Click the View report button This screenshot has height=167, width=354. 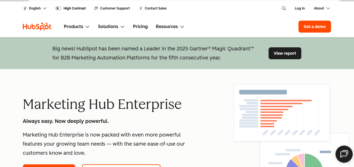coord(285,53)
